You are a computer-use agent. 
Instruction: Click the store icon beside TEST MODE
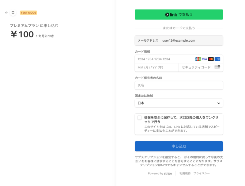13,13
